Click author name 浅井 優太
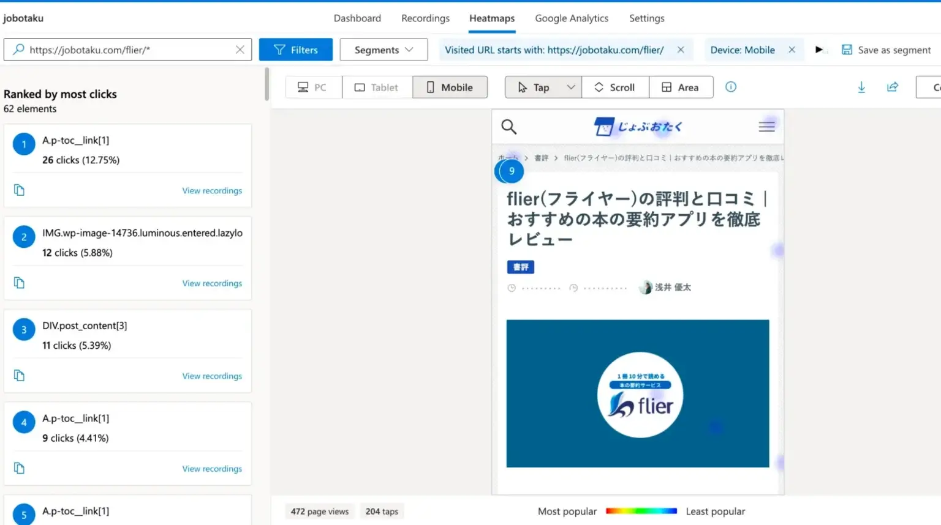 click(x=673, y=287)
